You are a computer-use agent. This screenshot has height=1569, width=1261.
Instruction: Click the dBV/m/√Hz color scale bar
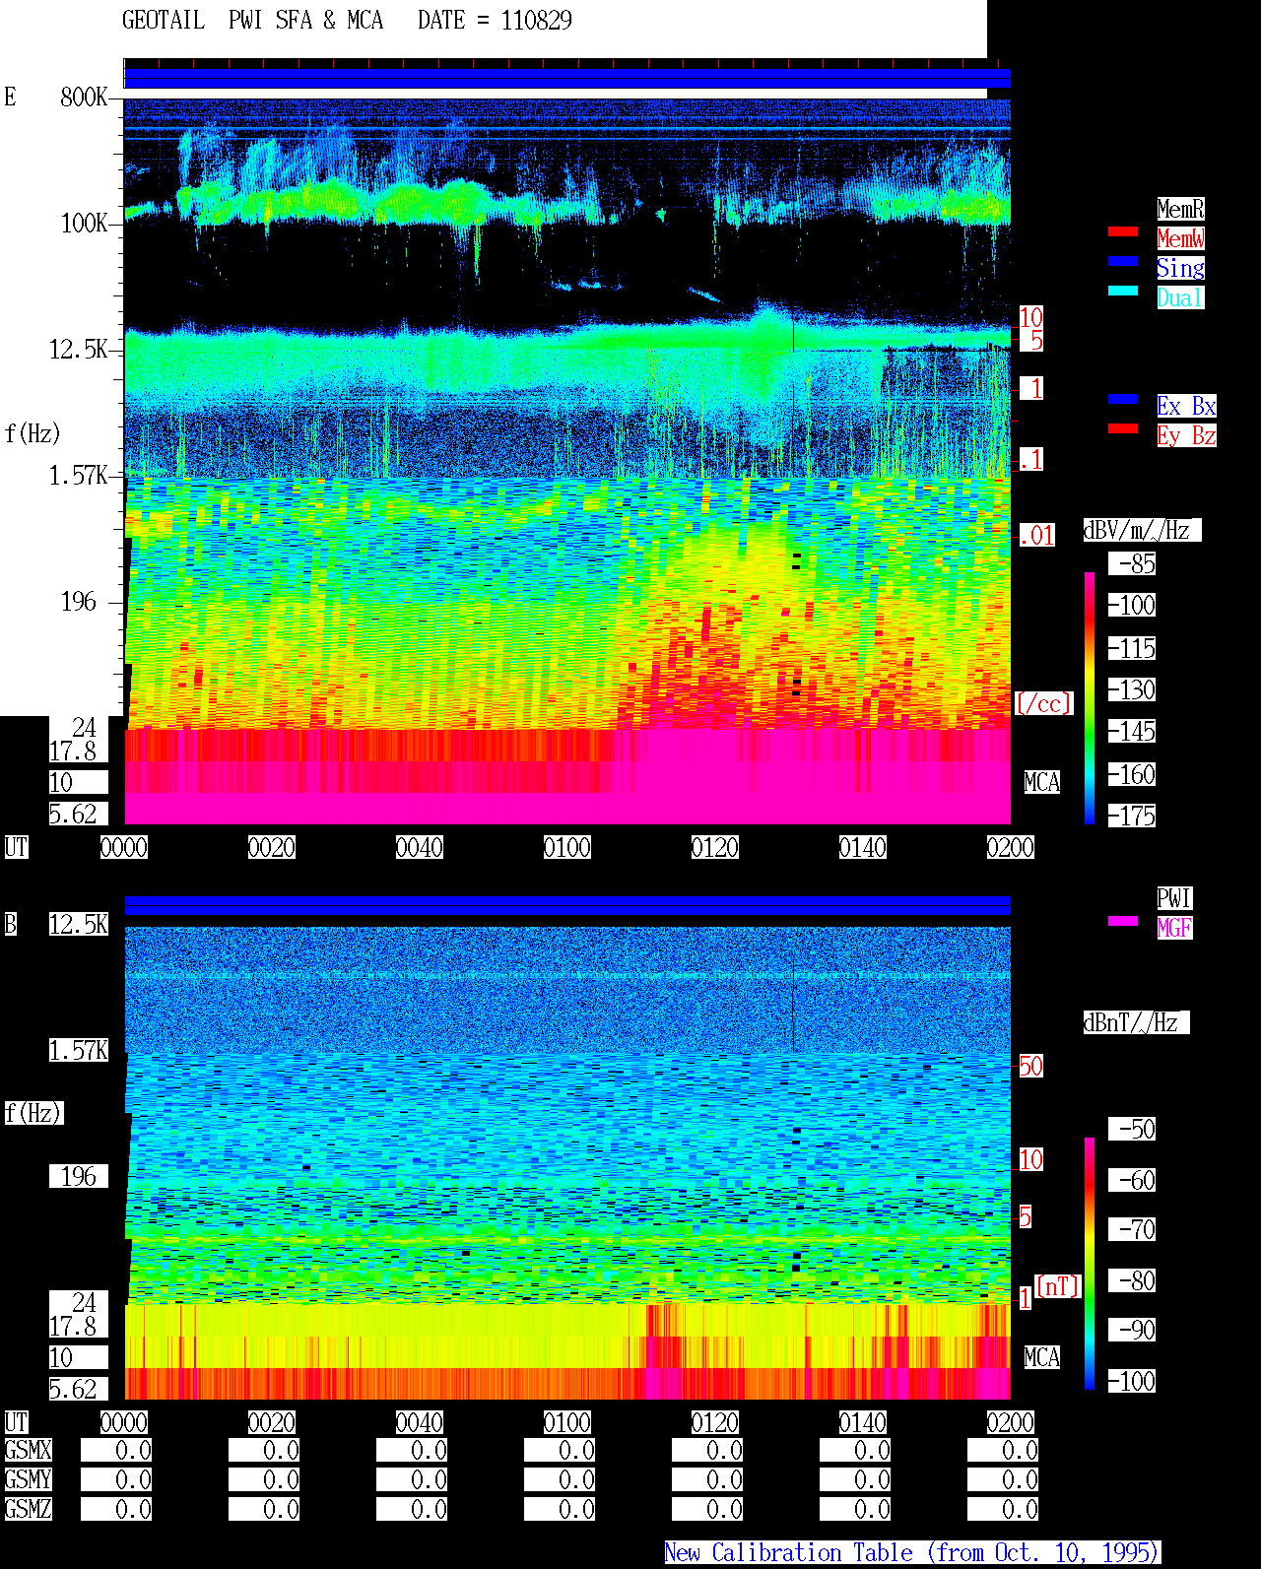(1090, 697)
